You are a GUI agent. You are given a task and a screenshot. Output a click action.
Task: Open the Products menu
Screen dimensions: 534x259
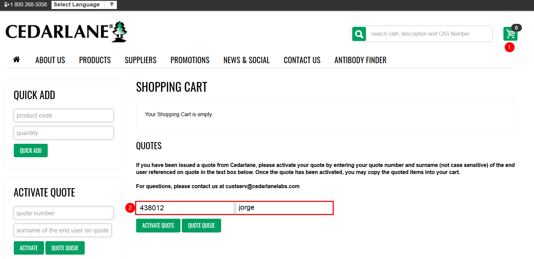click(x=95, y=60)
